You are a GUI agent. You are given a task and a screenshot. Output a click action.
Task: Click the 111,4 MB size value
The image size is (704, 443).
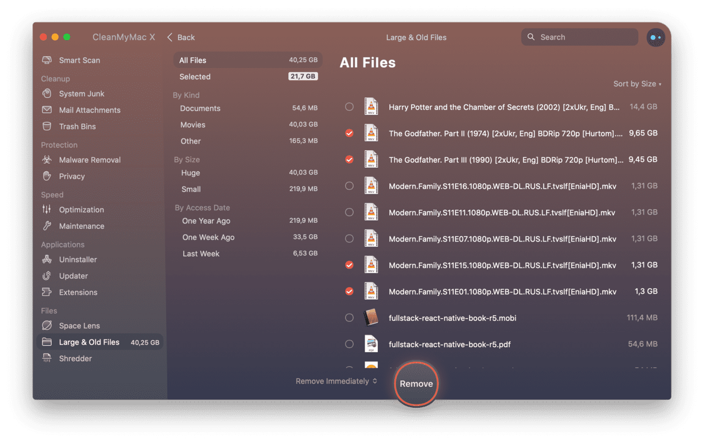pos(642,318)
